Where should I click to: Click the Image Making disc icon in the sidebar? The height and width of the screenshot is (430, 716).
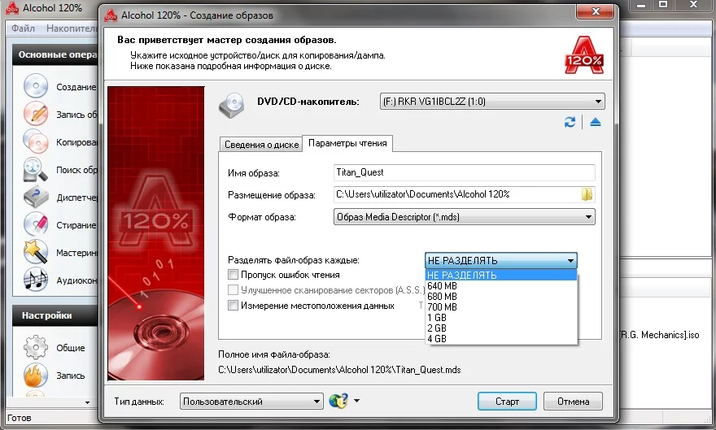[x=36, y=85]
